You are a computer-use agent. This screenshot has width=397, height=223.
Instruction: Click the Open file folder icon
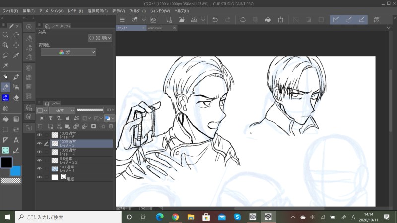182,20
